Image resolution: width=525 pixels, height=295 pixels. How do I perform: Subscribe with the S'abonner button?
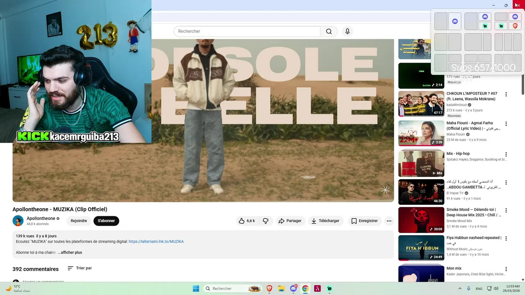(x=106, y=221)
